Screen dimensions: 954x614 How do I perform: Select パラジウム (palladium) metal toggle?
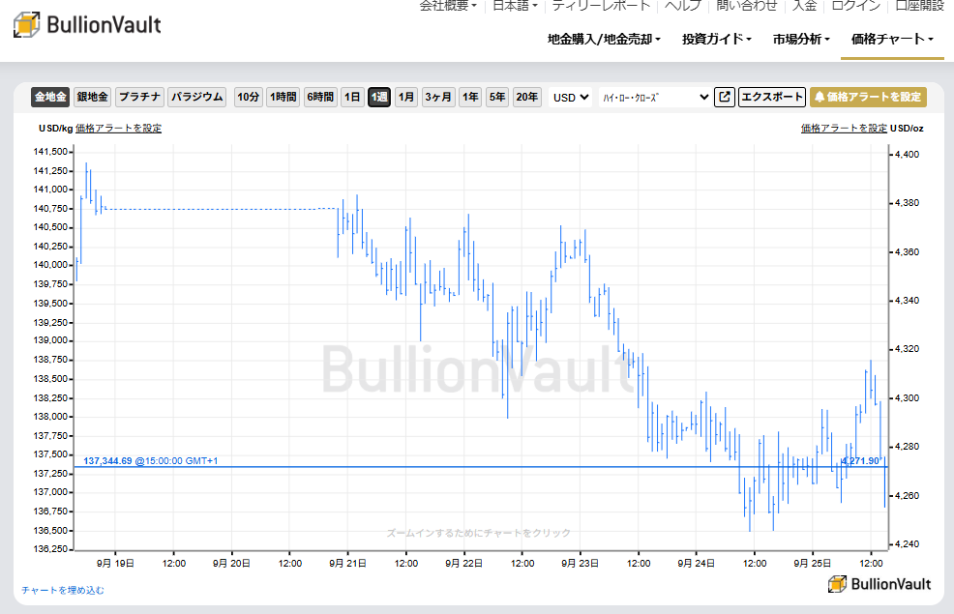point(197,97)
